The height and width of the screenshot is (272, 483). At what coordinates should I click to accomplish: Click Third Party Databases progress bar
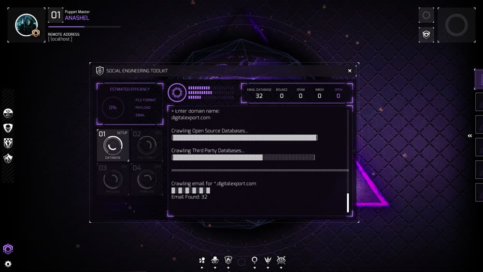click(243, 157)
